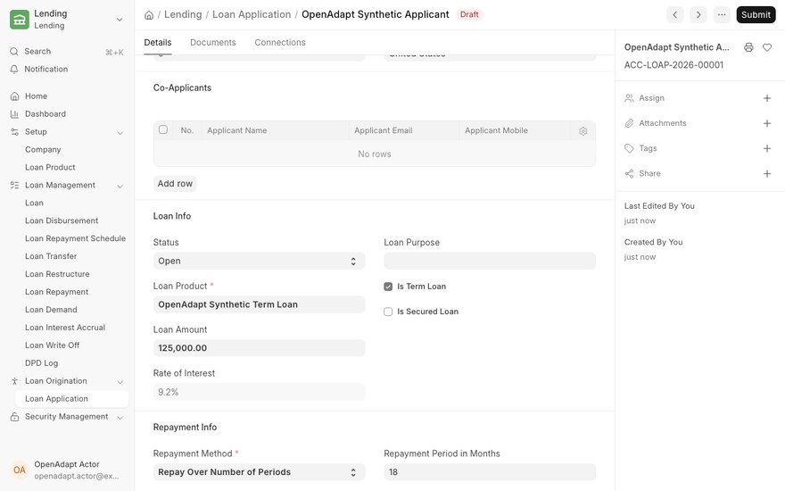Image resolution: width=785 pixels, height=491 pixels.
Task: Click the Loan Amount field
Action: pyautogui.click(x=259, y=348)
